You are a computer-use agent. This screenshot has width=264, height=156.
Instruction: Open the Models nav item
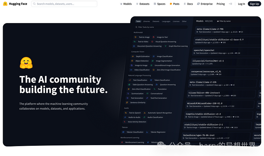click(126, 4)
